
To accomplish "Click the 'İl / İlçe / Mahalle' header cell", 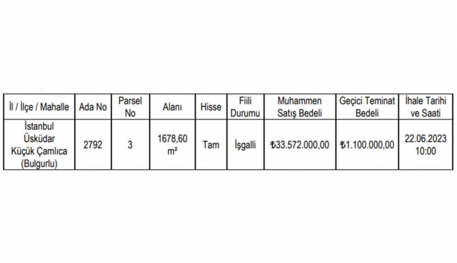I will click(x=39, y=107).
